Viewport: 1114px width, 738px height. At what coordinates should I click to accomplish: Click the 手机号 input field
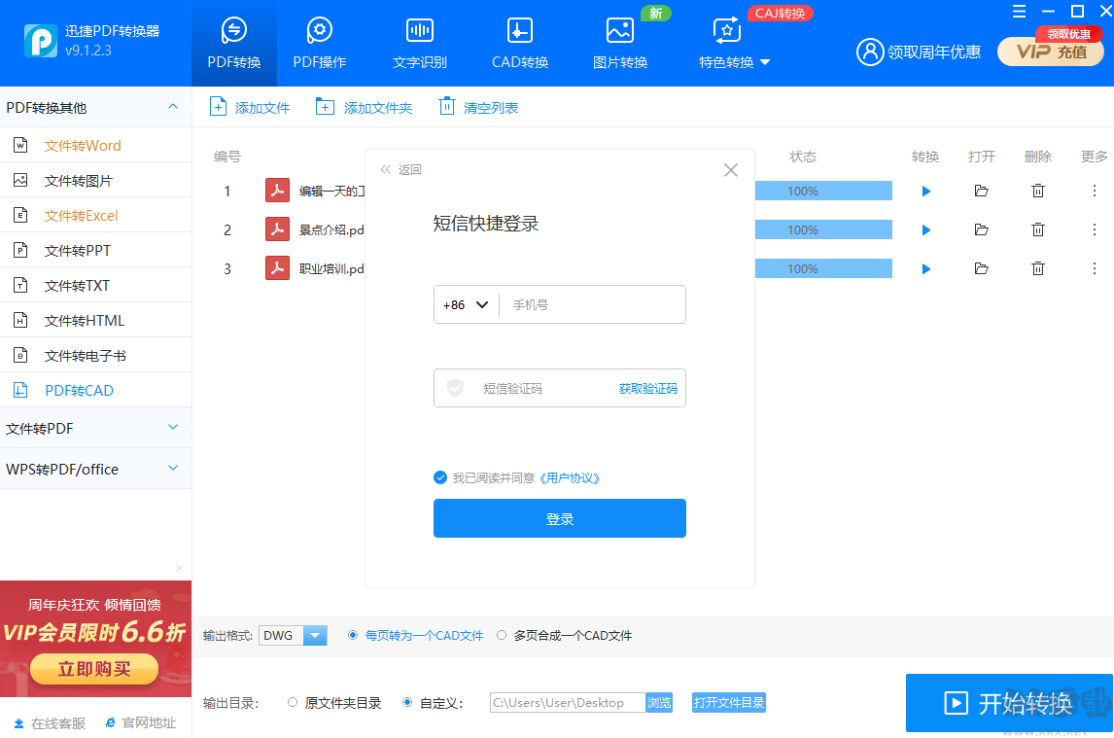pos(593,304)
